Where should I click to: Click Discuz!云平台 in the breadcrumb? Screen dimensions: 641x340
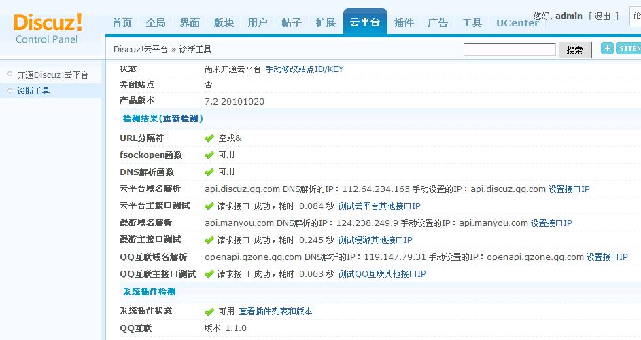(141, 50)
